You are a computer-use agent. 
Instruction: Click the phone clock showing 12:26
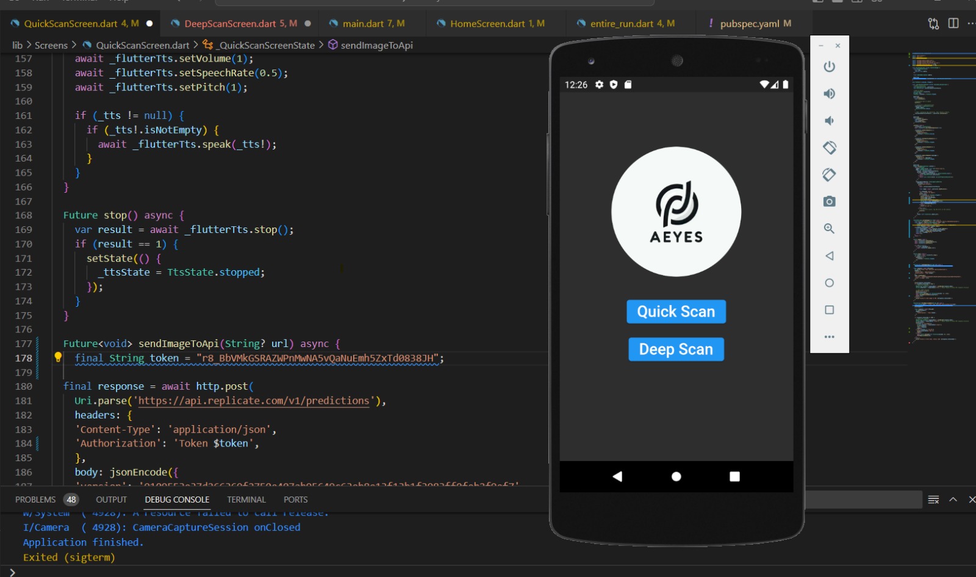pos(576,85)
